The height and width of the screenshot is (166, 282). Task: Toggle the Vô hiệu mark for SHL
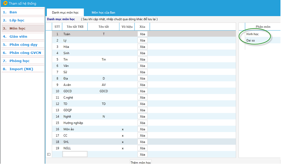point(122,142)
